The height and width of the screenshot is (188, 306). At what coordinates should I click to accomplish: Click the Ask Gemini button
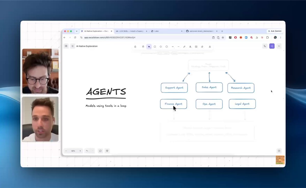(274, 31)
